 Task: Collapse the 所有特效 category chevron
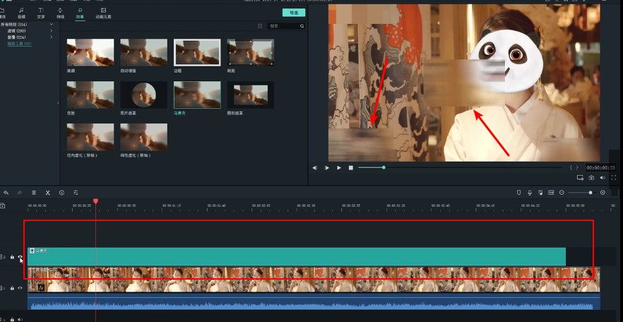click(52, 25)
